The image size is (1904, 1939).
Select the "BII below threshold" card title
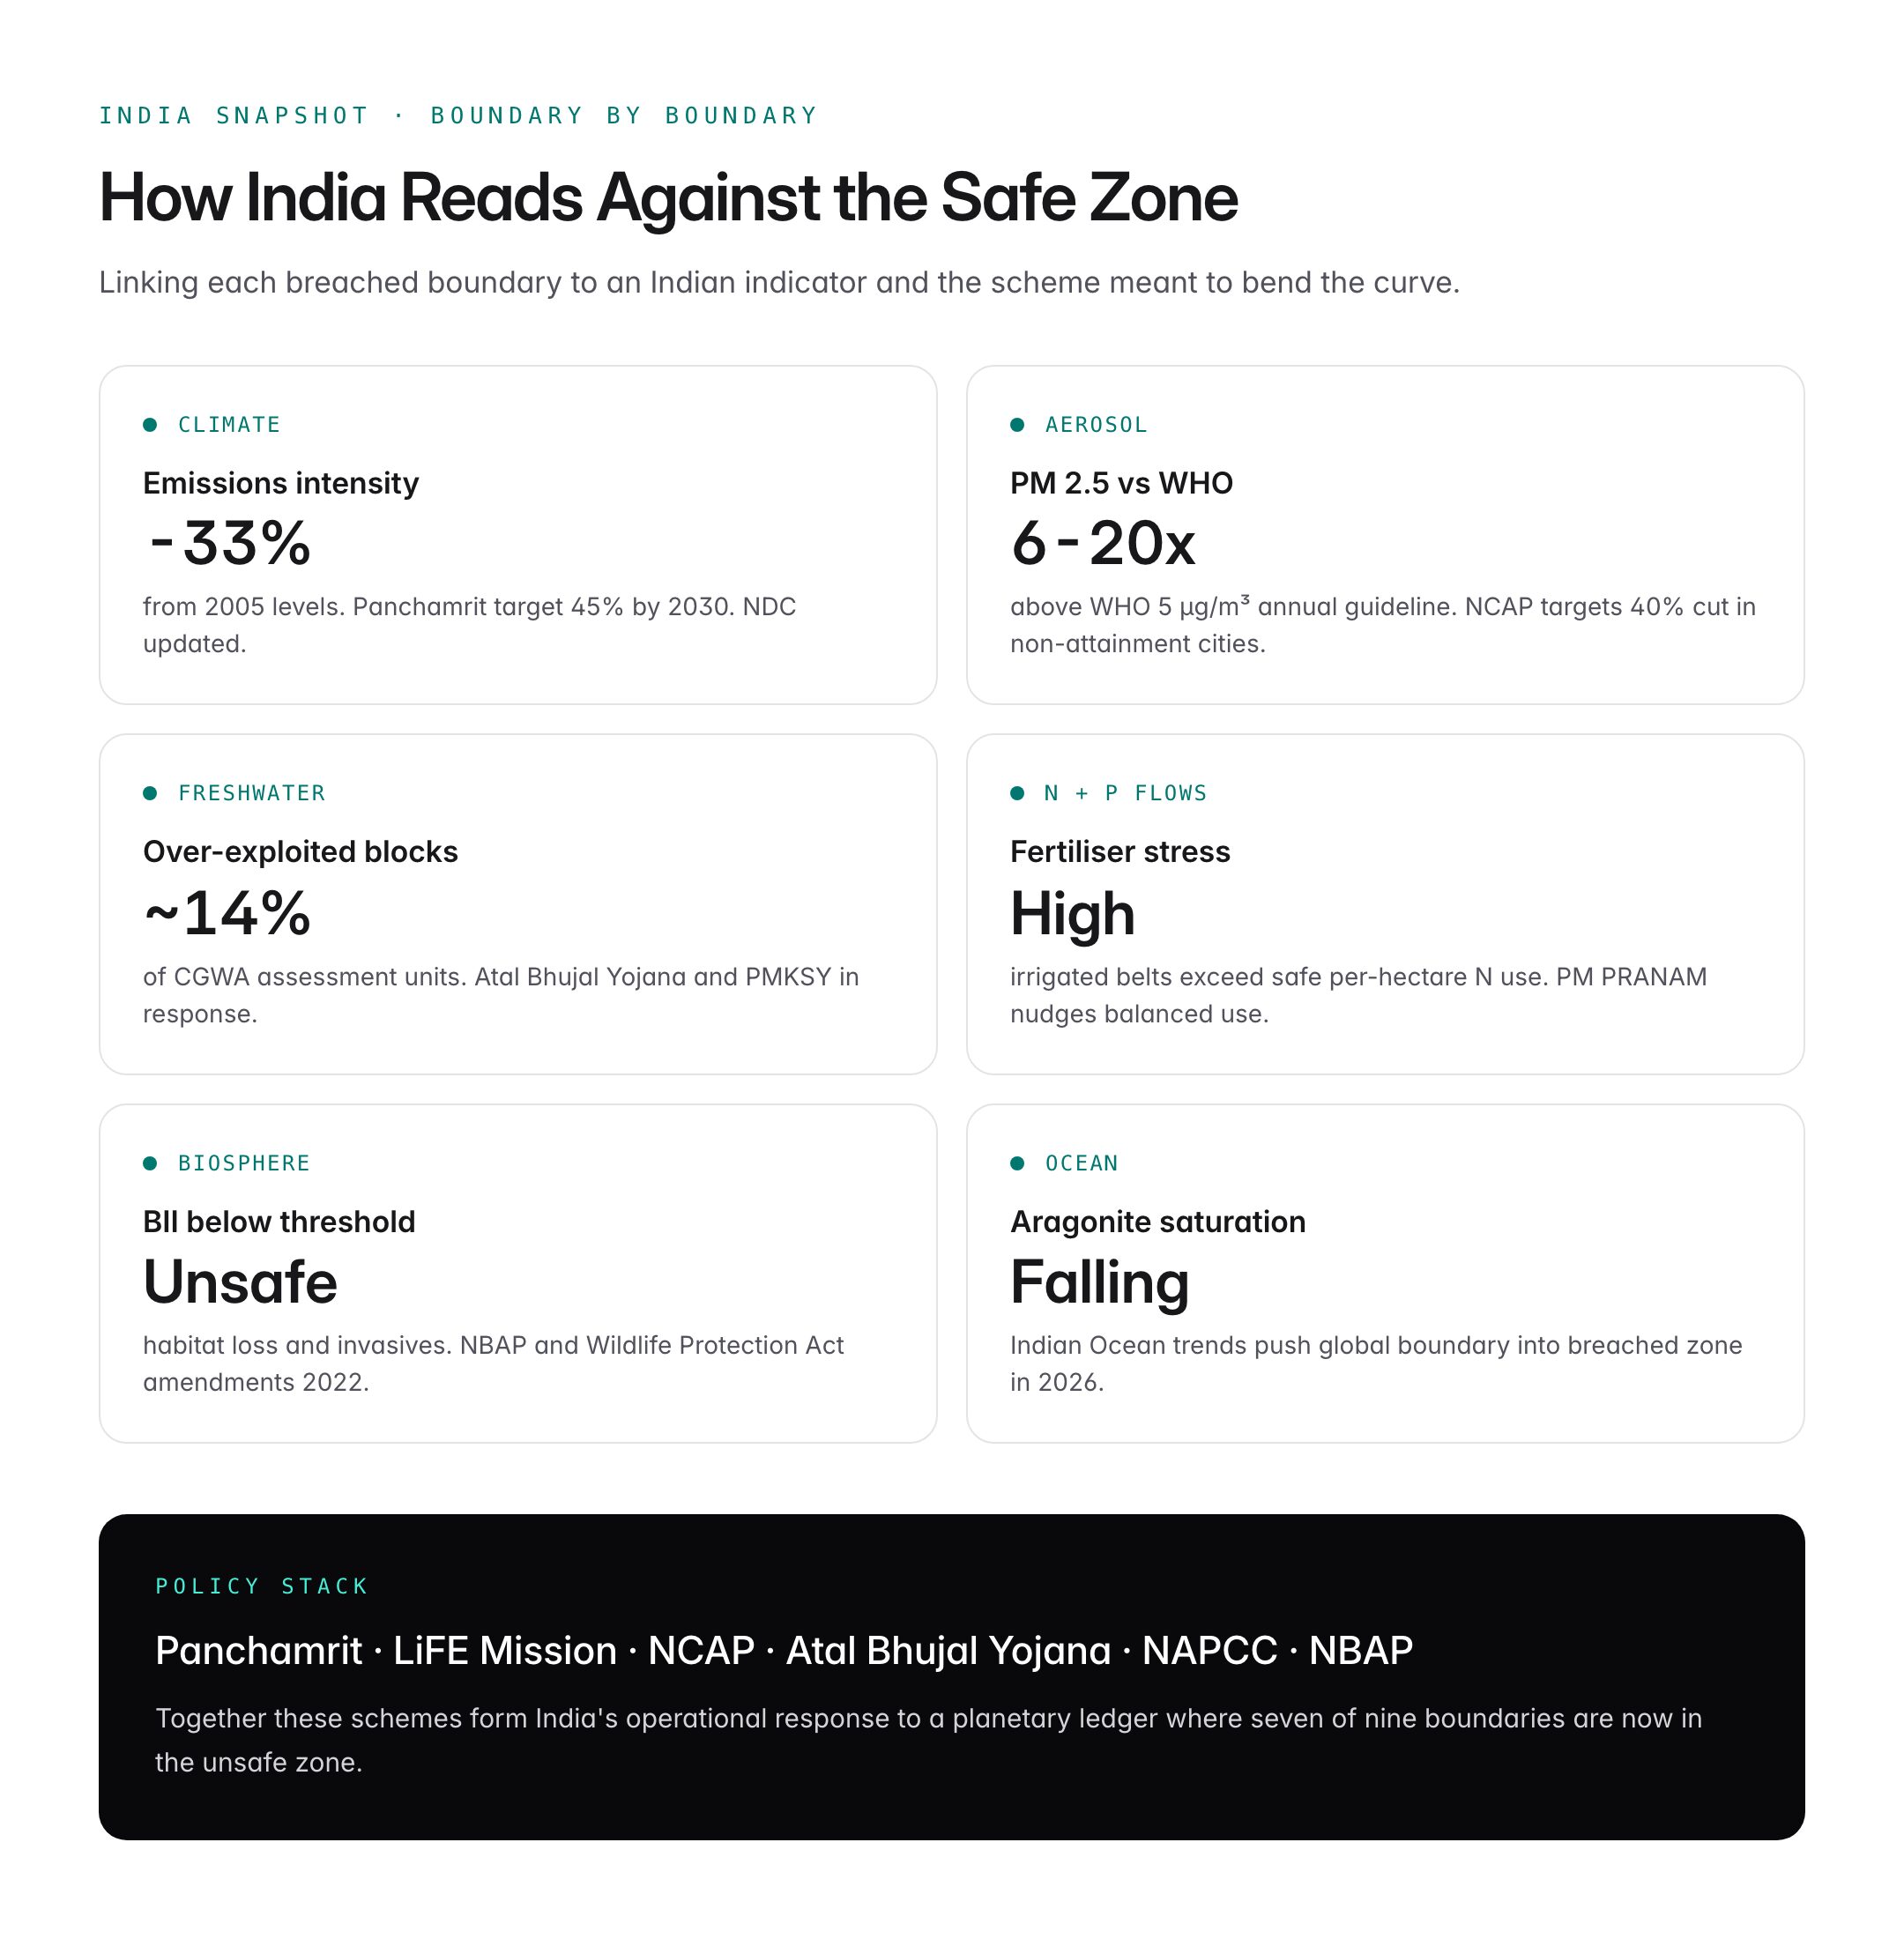click(278, 1222)
